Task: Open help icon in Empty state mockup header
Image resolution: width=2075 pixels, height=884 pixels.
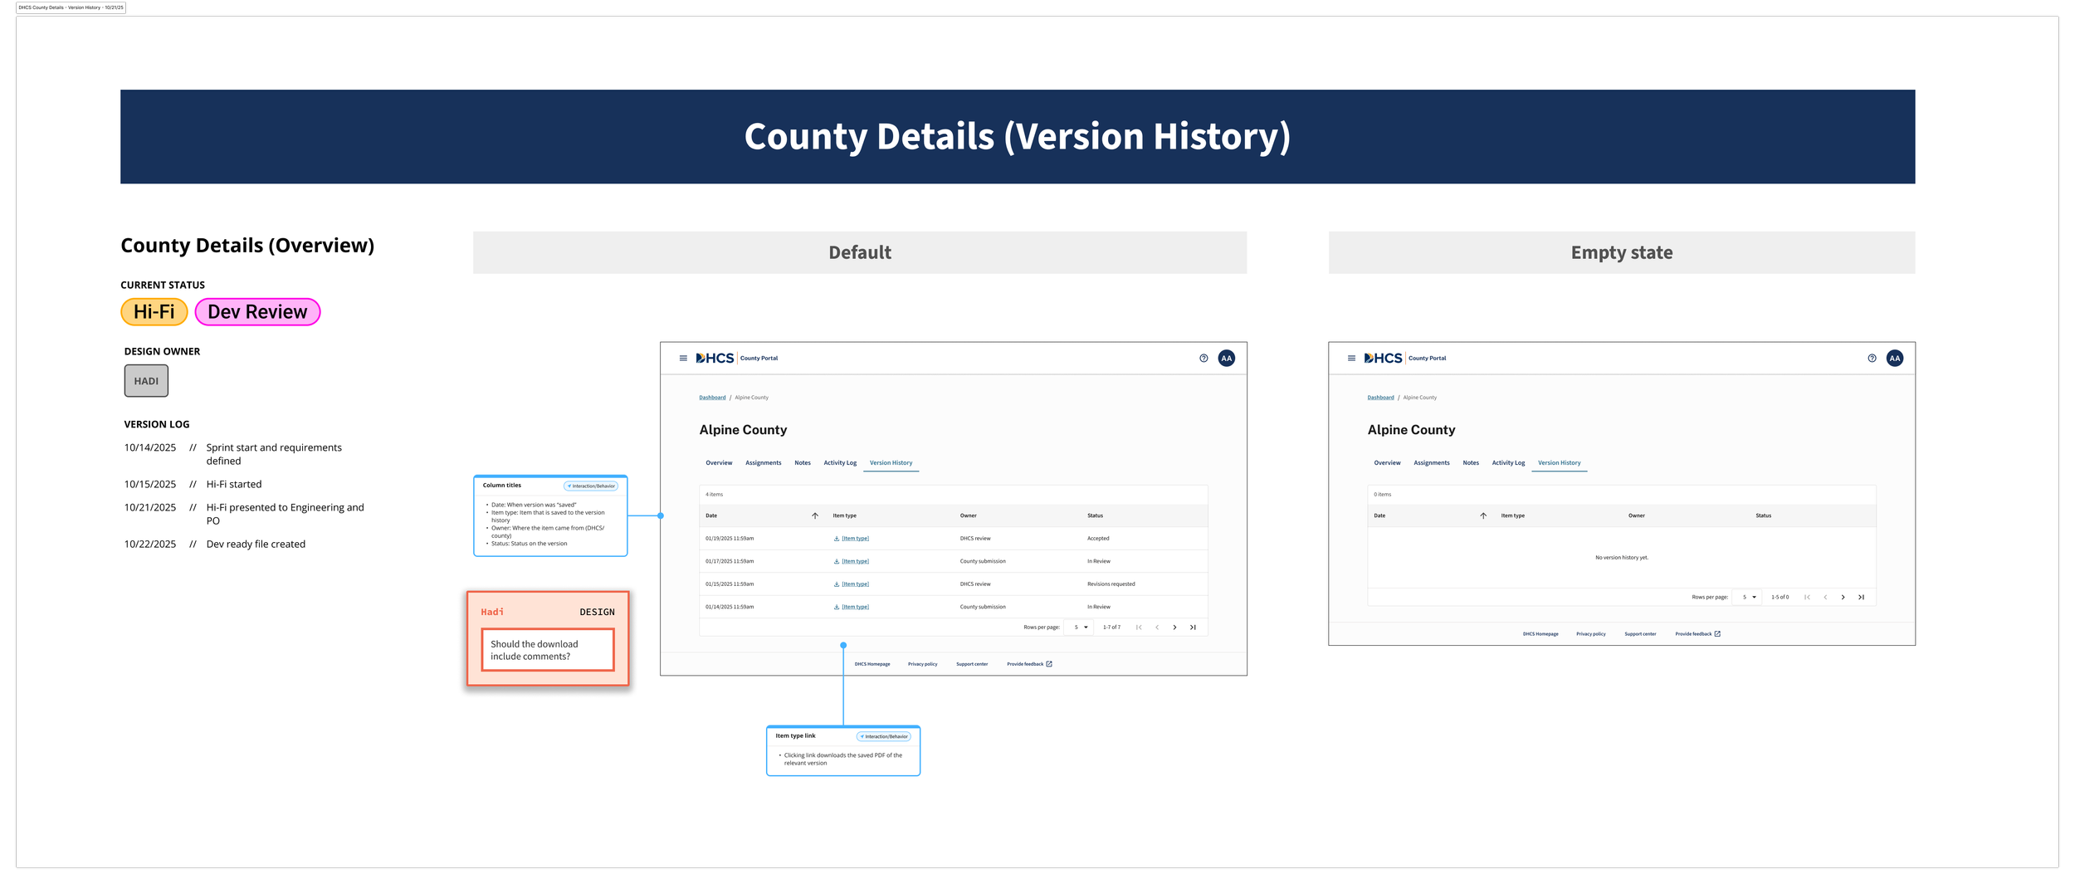Action: tap(1872, 359)
